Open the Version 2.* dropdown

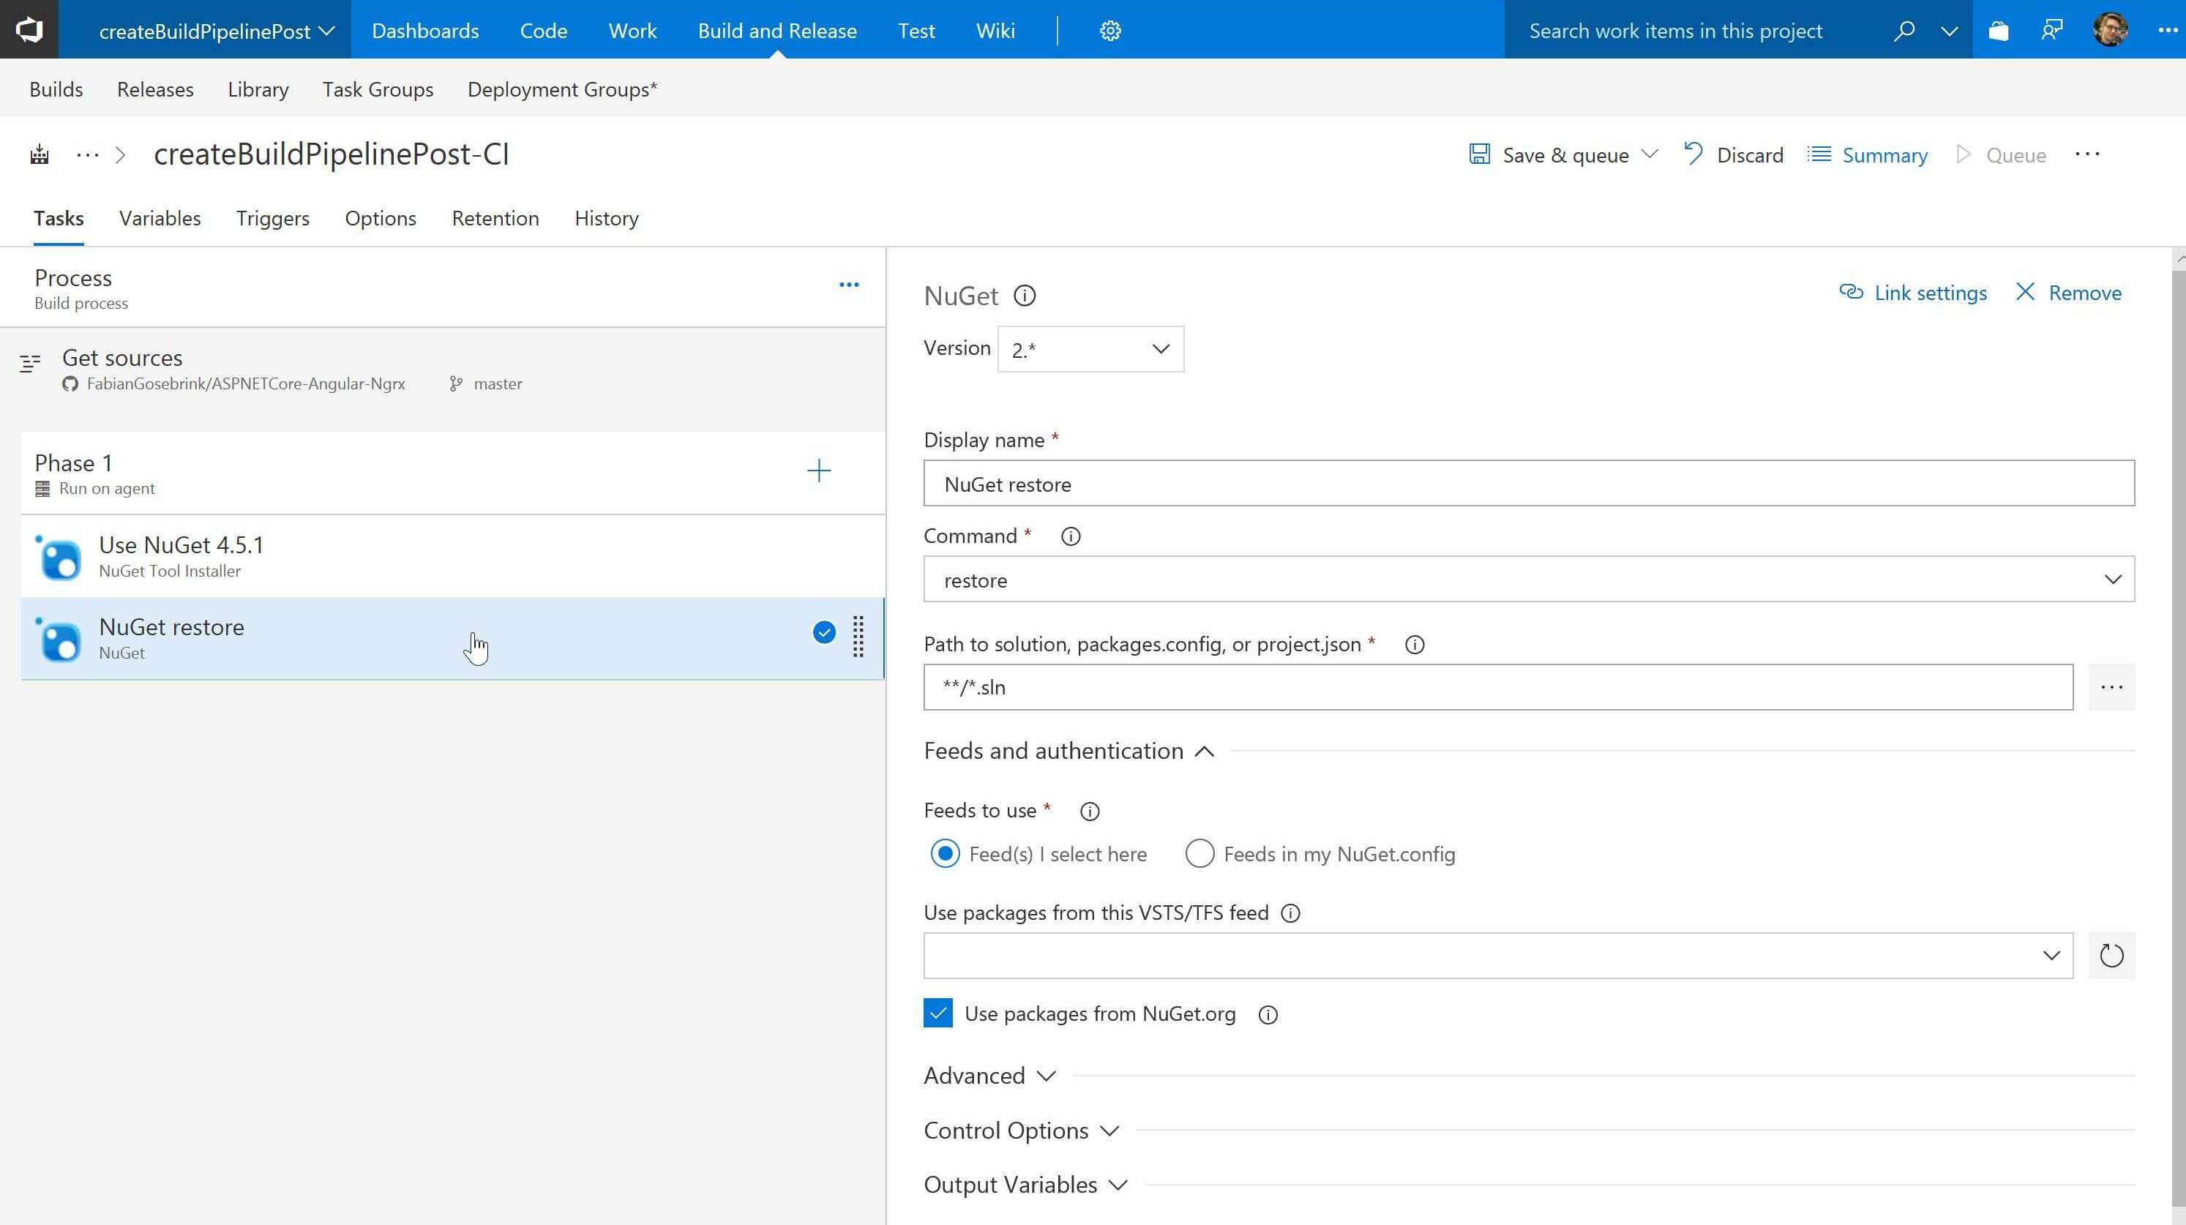(x=1090, y=348)
